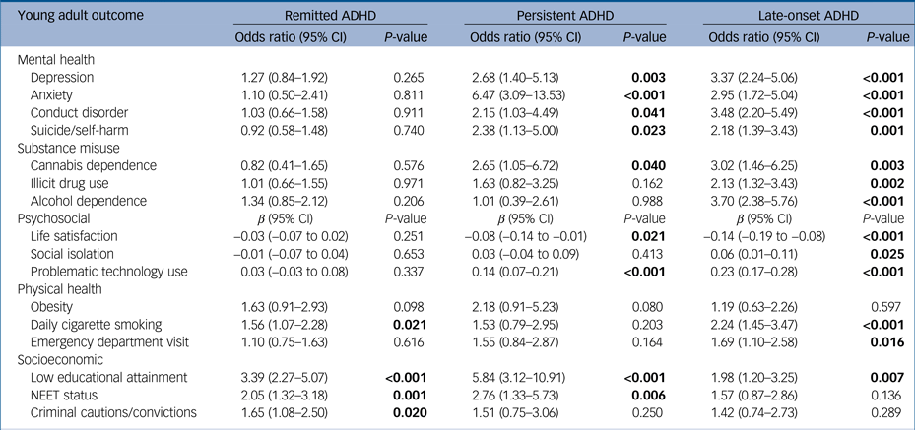Click the 'Mental health' section label

click(x=58, y=59)
